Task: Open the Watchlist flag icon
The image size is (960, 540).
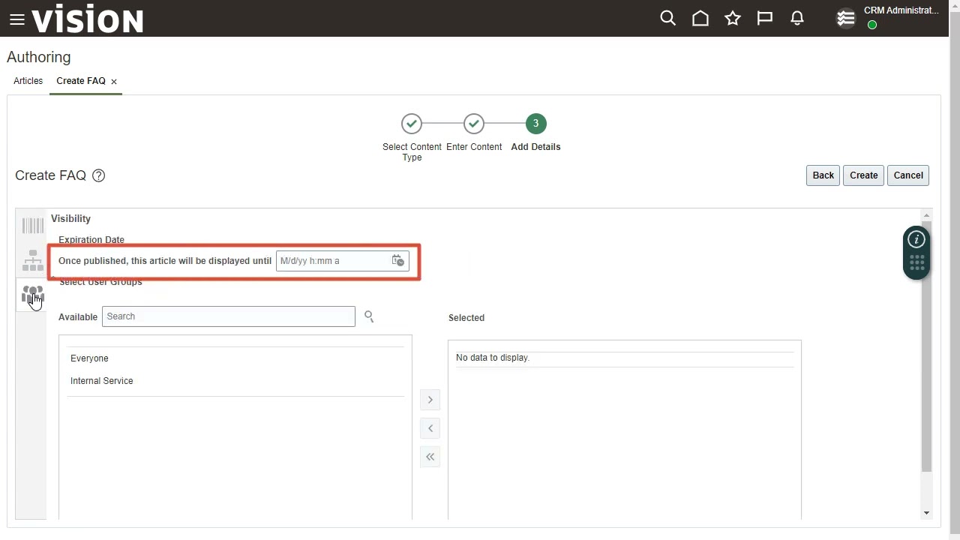Action: click(765, 19)
